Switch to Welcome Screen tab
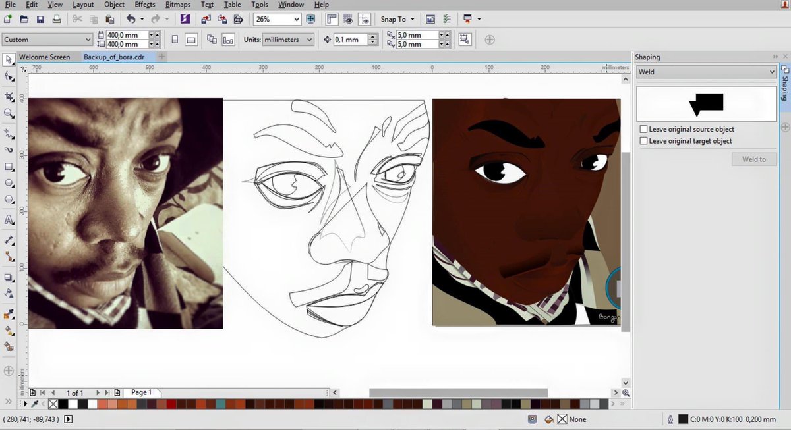 point(44,57)
